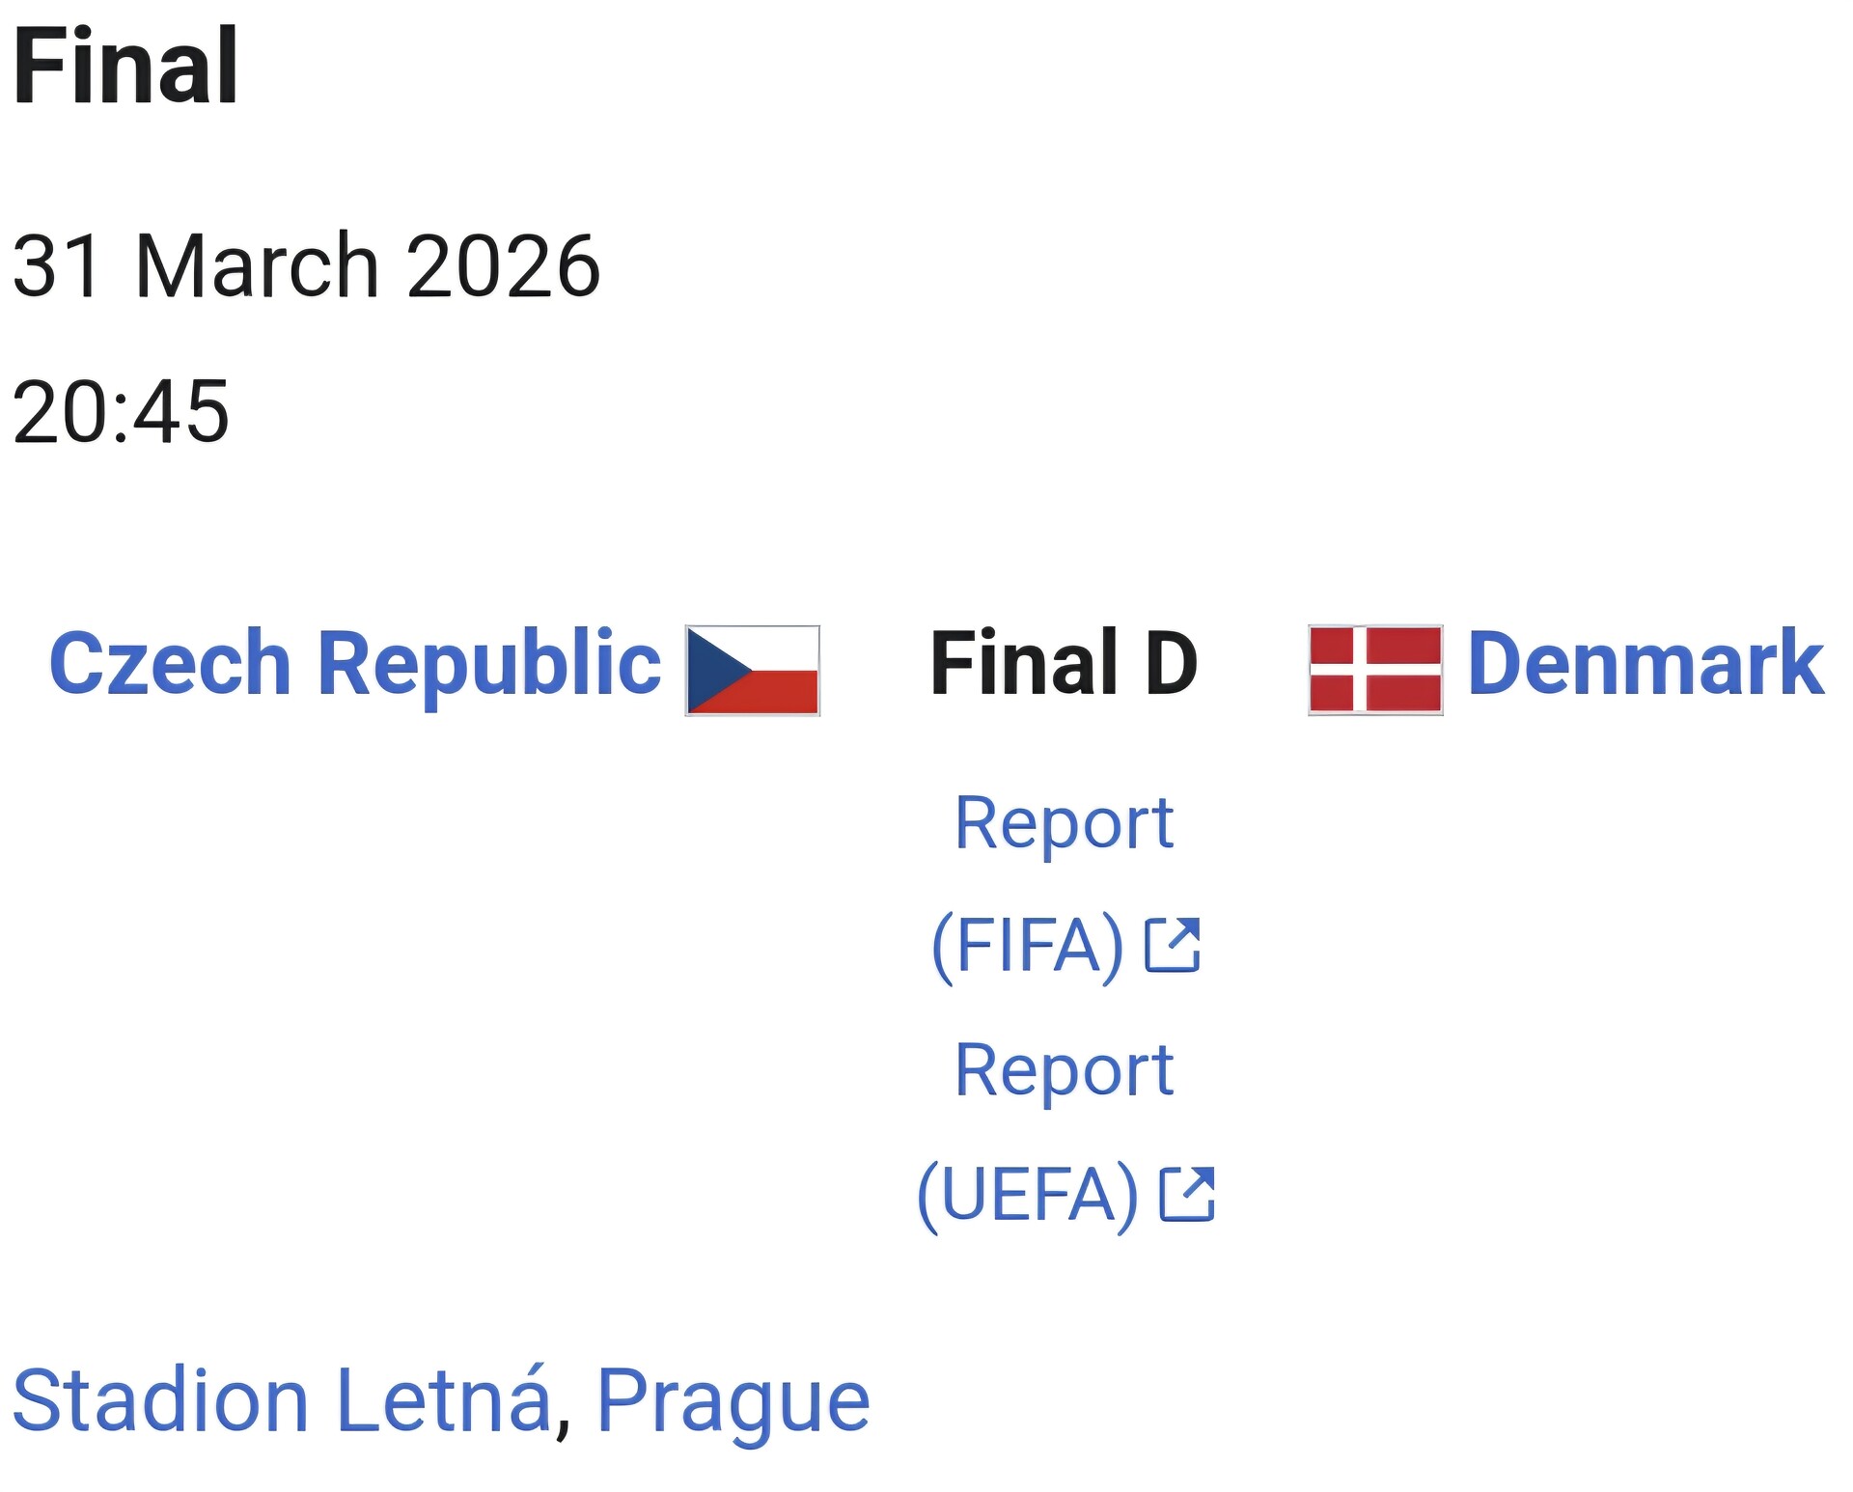1853x1492 pixels.
Task: Click the external link icon beside (UEFA)
Action: (1186, 1194)
